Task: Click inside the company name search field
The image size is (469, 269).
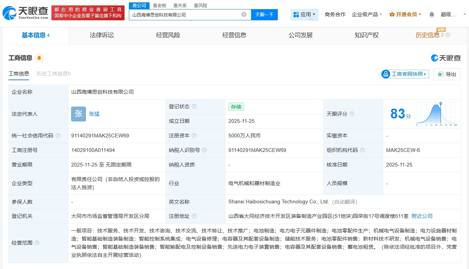Action: pyautogui.click(x=186, y=14)
